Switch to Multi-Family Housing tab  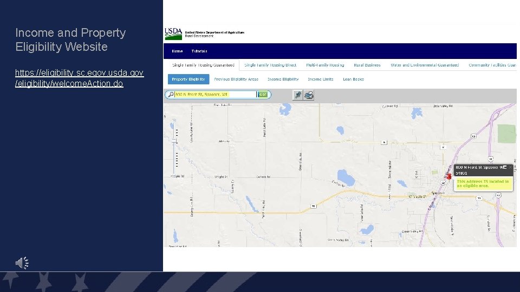point(325,65)
